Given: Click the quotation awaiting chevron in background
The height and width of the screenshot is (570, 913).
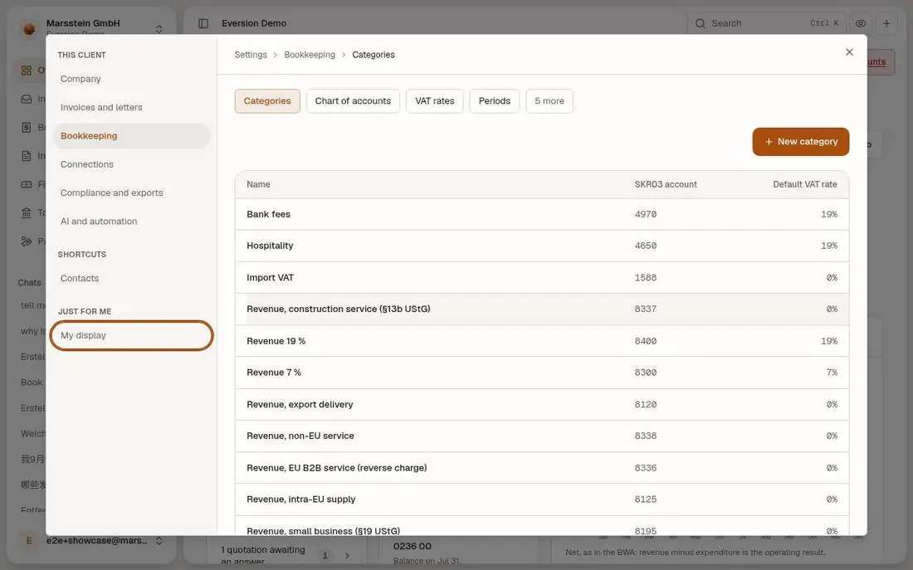Looking at the screenshot, I should coord(347,555).
